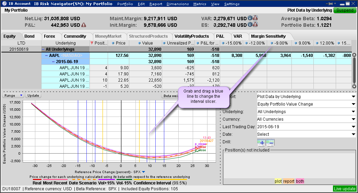The height and width of the screenshot is (193, 358).
Task: Click the drill-out minus icon
Action: 270,143
